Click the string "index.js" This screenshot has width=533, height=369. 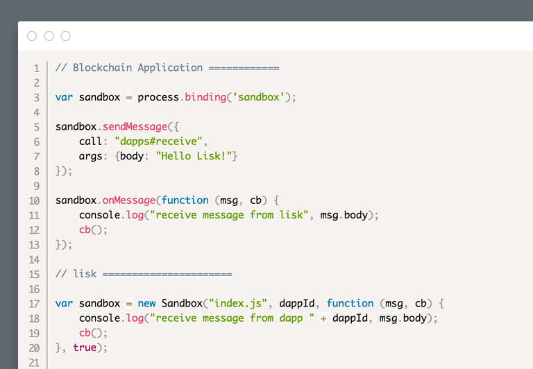[x=238, y=303]
